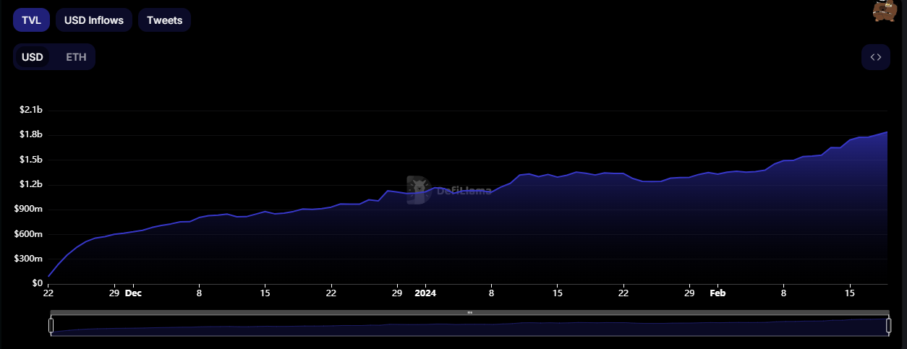This screenshot has width=907, height=349.
Task: Click the Dec label on the x-axis
Action: (133, 293)
